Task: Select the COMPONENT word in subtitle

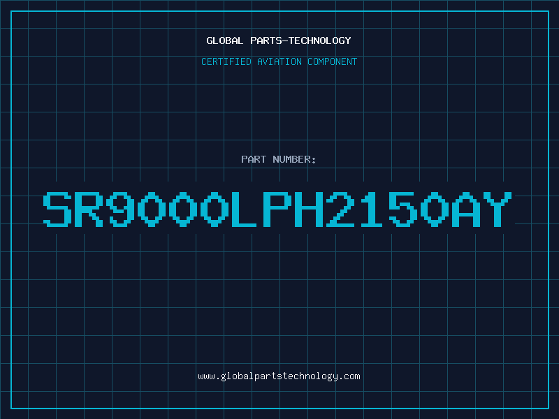Action: pyautogui.click(x=332, y=61)
